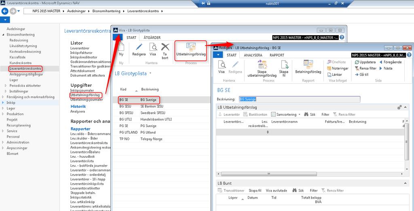Open Inköpsjournaler link
Image resolution: width=414 pixels, height=211 pixels.
(82, 90)
